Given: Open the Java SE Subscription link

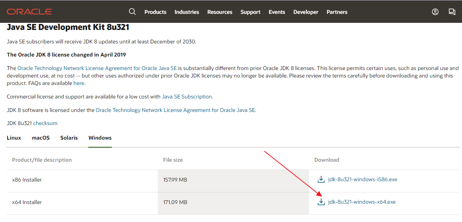Looking at the screenshot, I should (187, 97).
